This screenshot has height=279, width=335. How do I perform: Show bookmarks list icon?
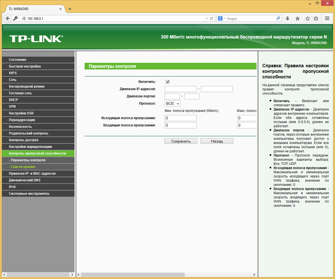tap(316, 18)
